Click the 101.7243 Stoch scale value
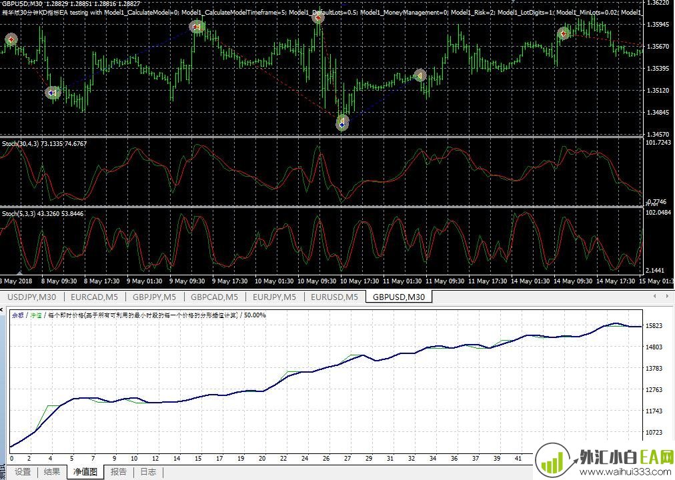This screenshot has height=480, width=675. tap(658, 142)
